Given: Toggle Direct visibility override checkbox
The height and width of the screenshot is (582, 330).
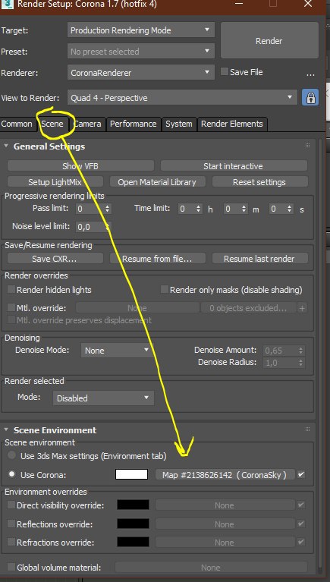Looking at the screenshot, I should pyautogui.click(x=11, y=505).
